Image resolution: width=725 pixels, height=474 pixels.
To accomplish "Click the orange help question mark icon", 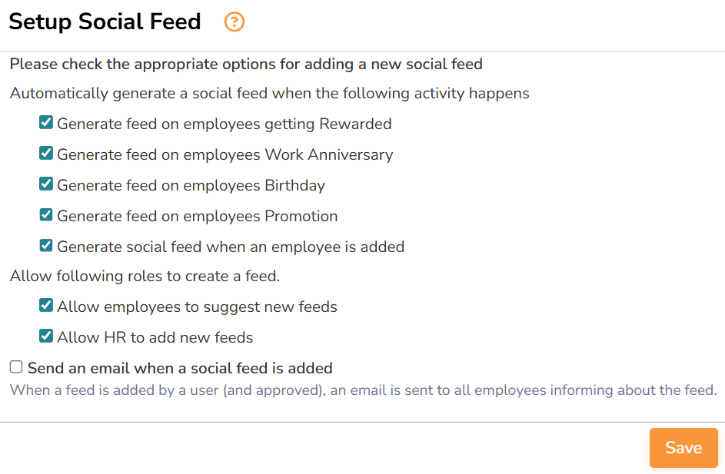I will (234, 22).
